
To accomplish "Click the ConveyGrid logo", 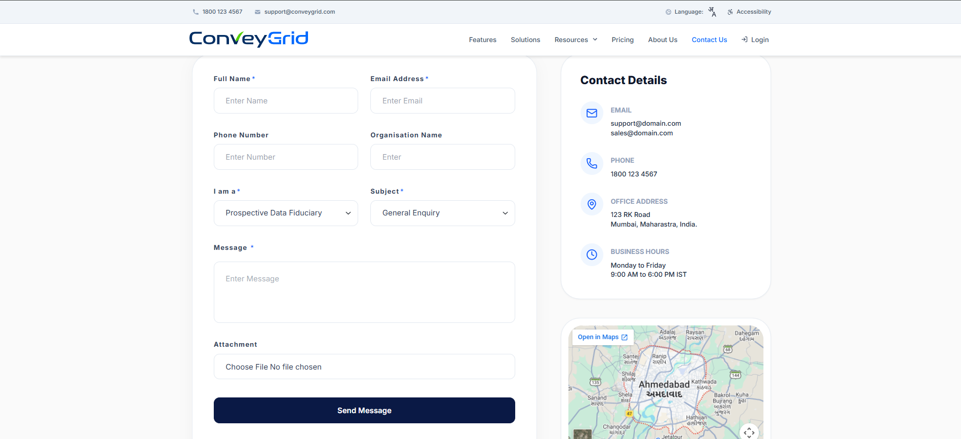I will [x=249, y=39].
